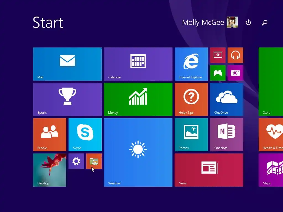Open the Weather tile
The image size is (283, 212).
point(138,152)
